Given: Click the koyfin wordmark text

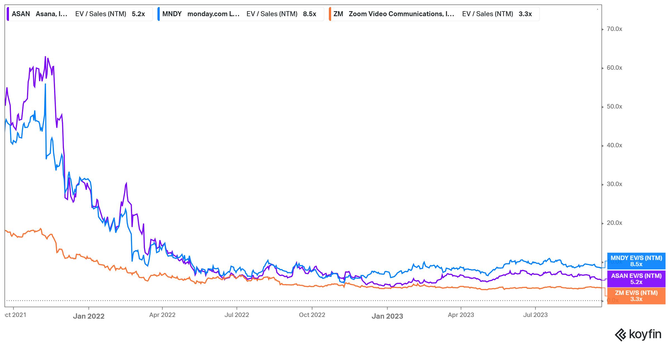Looking at the screenshot, I should click(645, 334).
